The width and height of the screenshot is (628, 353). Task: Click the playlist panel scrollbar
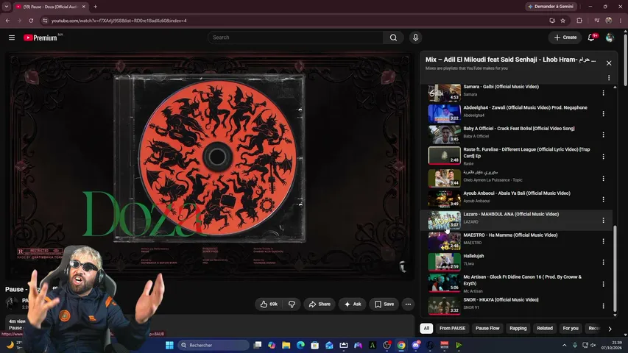pos(615,268)
